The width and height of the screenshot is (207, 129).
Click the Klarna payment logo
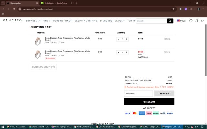pyautogui.click(x=149, y=113)
